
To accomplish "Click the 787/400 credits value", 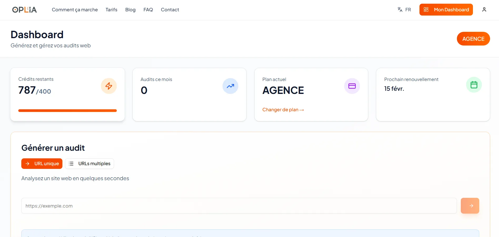I will [35, 90].
